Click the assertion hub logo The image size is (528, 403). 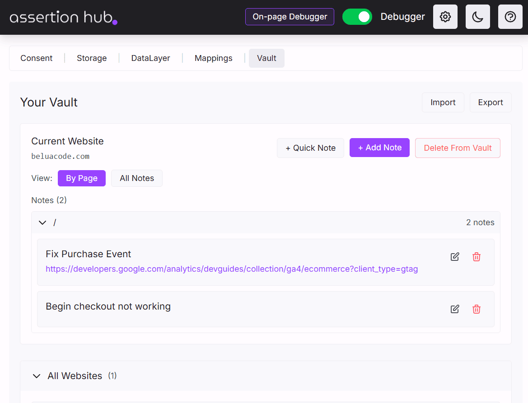click(x=63, y=18)
